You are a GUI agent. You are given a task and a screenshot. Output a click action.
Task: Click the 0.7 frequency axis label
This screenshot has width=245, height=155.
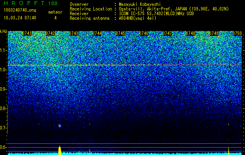3,128
